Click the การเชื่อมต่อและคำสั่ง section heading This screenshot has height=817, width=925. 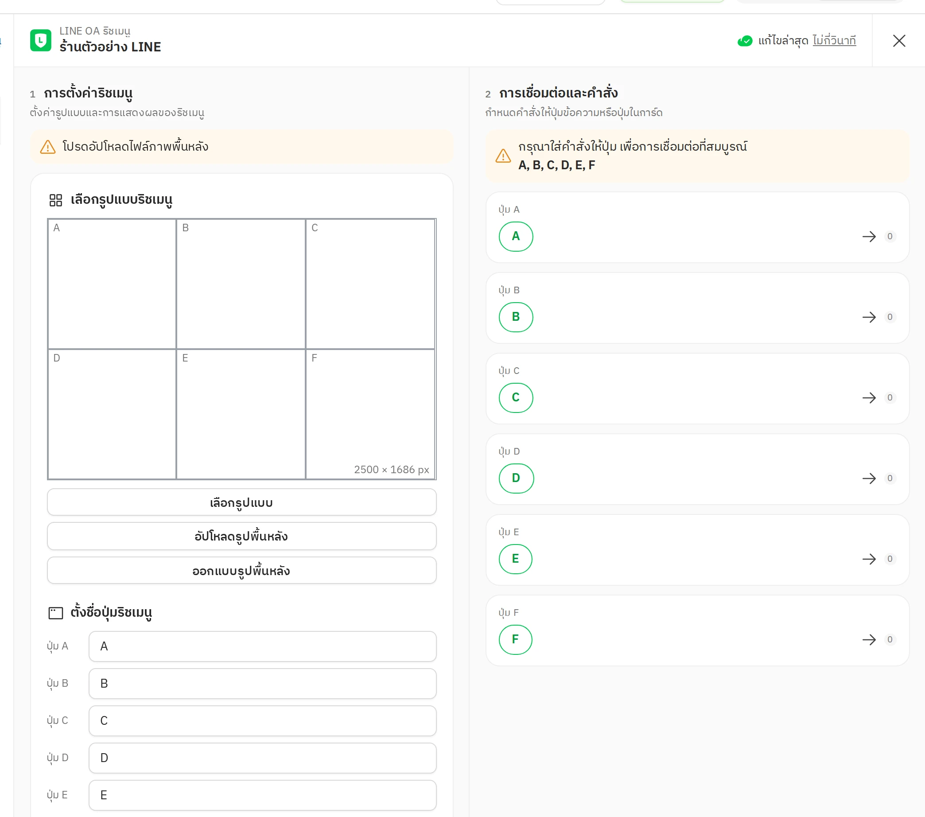tap(558, 93)
